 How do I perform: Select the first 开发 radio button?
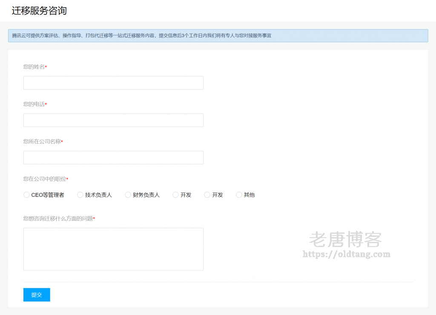coord(175,195)
